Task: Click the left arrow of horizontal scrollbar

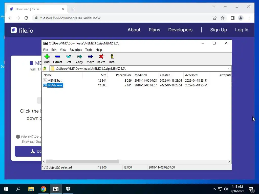Action: pos(44,161)
